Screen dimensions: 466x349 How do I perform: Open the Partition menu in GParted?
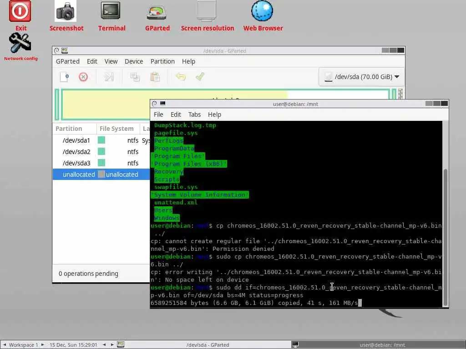pos(162,61)
